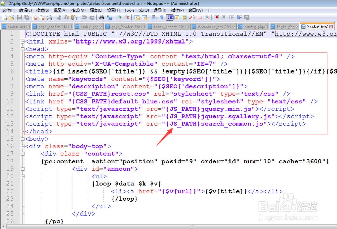The width and height of the screenshot is (337, 229).
Task: Open the 视图(V) menu
Action: coord(60,10)
